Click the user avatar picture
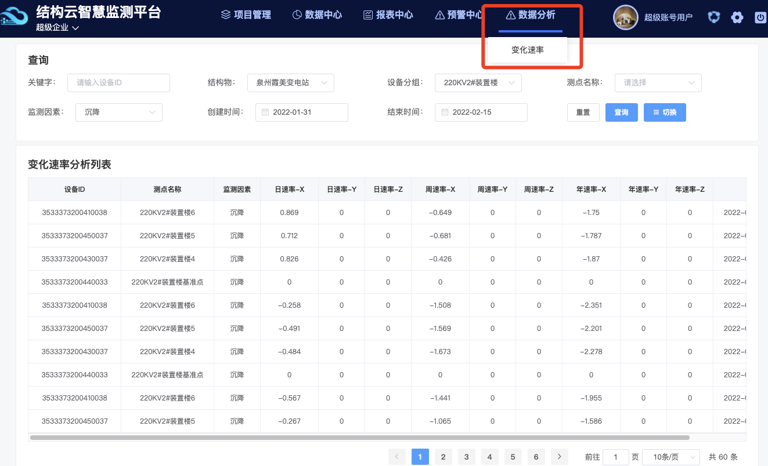This screenshot has height=466, width=768. 626,17
